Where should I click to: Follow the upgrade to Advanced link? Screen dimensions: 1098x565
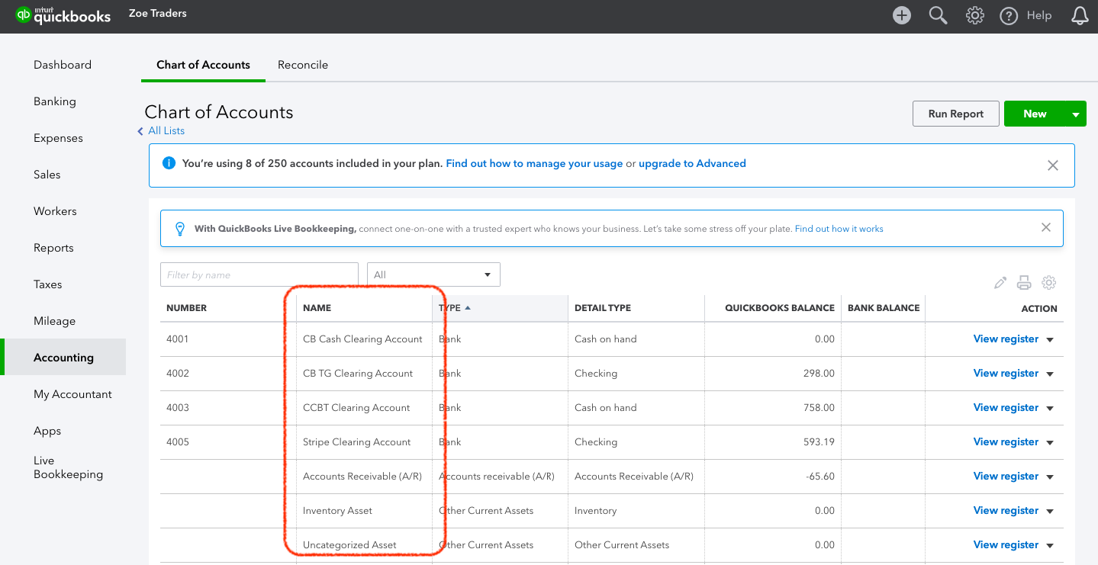[x=692, y=163]
